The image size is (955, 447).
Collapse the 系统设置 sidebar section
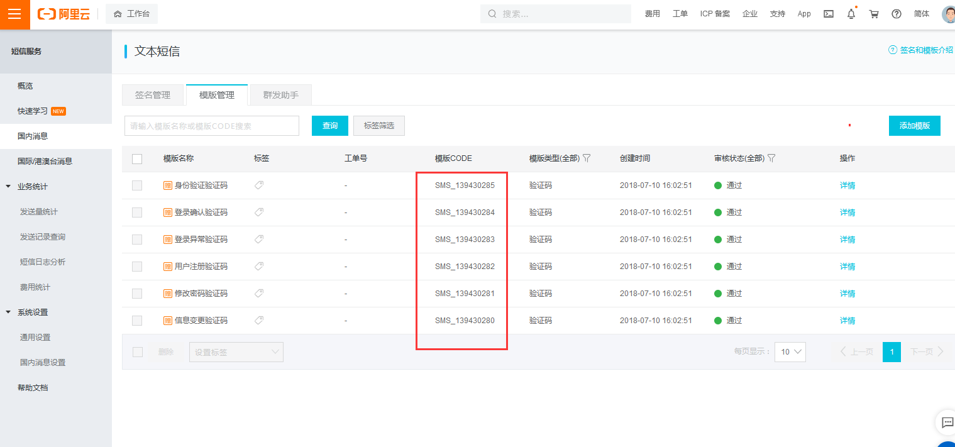[x=8, y=312]
